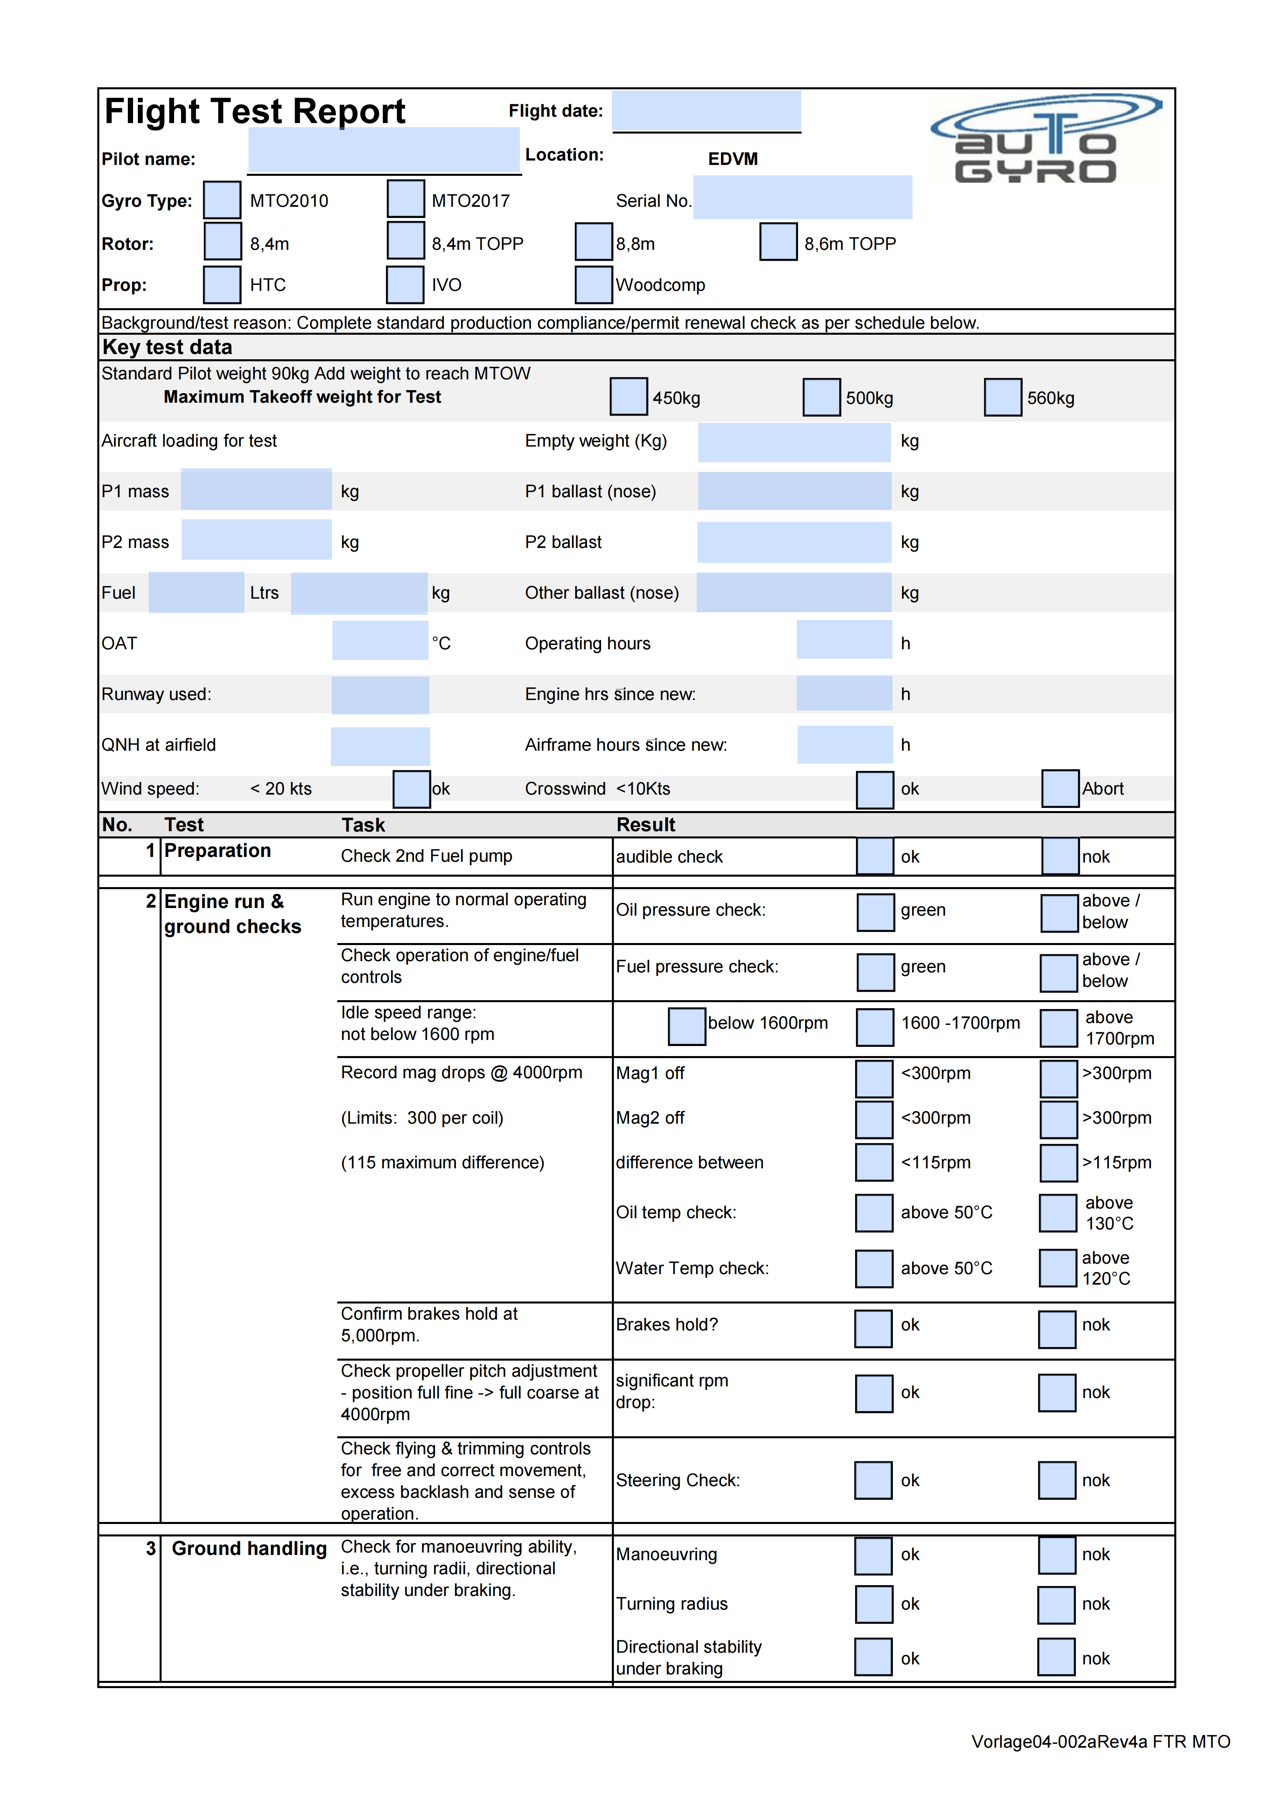Check the HTC prop box
This screenshot has width=1276, height=1806.
(222, 285)
